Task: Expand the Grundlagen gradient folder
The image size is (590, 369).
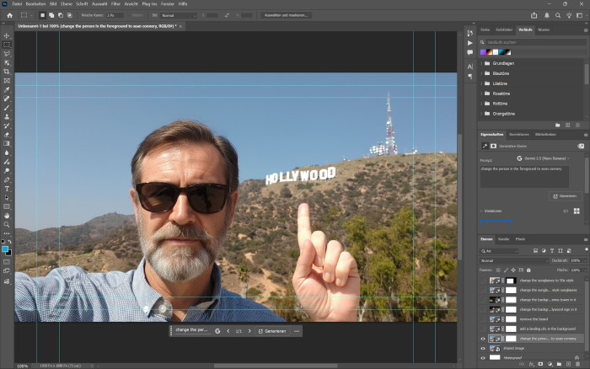Action: (x=482, y=64)
